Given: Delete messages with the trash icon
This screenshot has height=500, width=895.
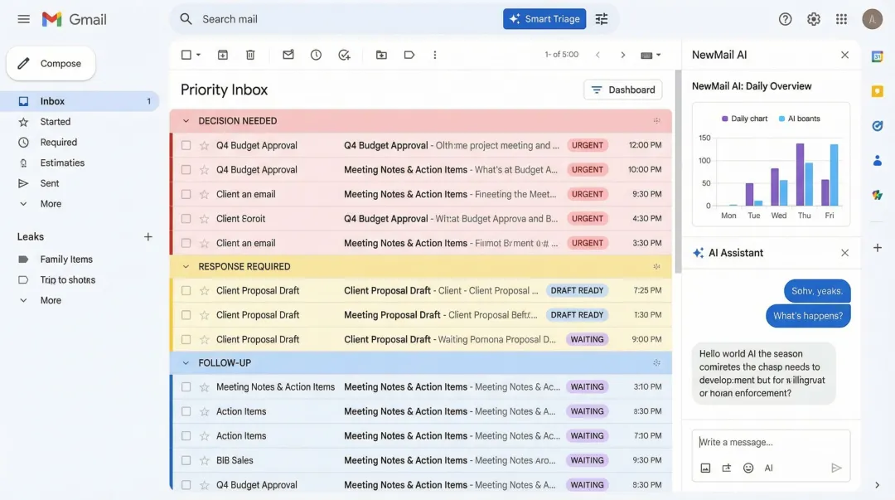Looking at the screenshot, I should pyautogui.click(x=250, y=54).
